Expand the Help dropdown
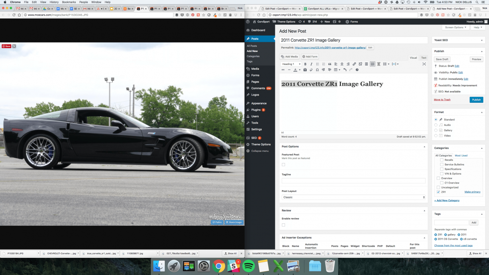Viewport: 489px width, 275px height. [x=478, y=27]
